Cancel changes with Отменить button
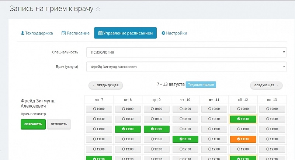Screen dimensions: 295x160 [x=59, y=124]
